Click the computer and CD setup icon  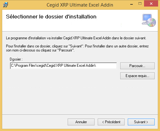[x=149, y=20]
